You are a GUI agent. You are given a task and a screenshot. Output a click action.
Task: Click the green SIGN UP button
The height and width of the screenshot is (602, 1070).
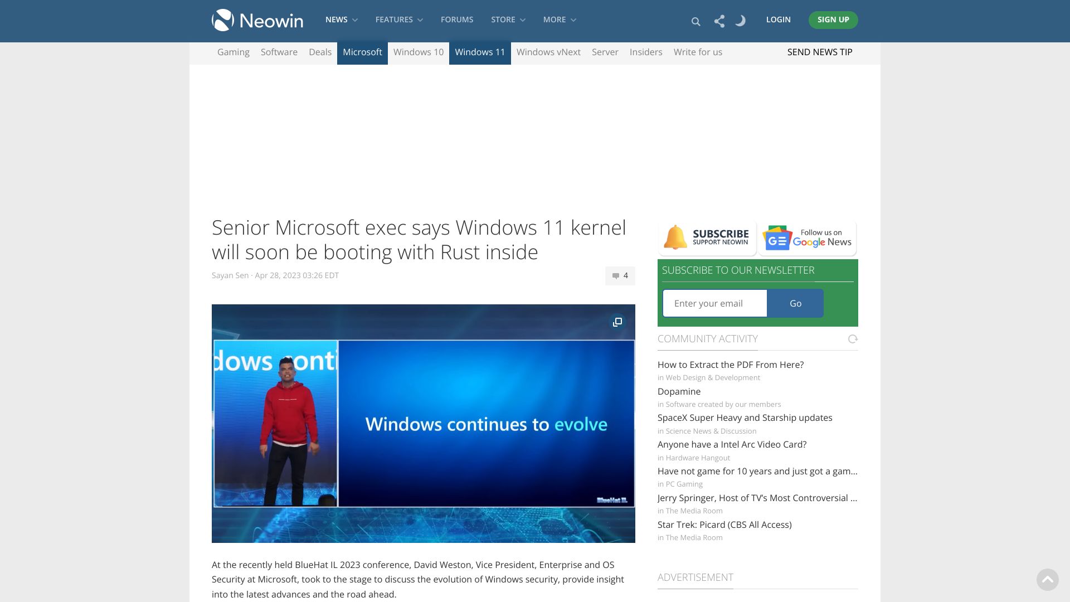click(833, 20)
